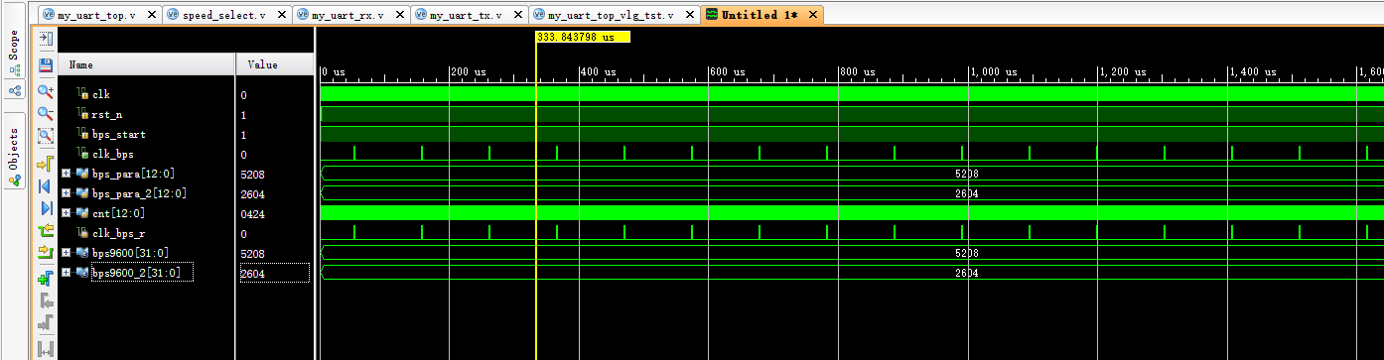The width and height of the screenshot is (1384, 360).
Task: Click the swap cursors icon at toolbar bottom
Action: pos(45,348)
